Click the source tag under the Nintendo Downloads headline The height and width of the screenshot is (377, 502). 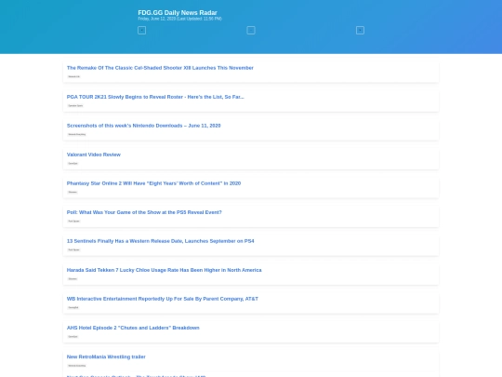click(77, 134)
